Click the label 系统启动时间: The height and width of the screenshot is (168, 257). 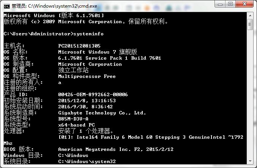(23, 107)
